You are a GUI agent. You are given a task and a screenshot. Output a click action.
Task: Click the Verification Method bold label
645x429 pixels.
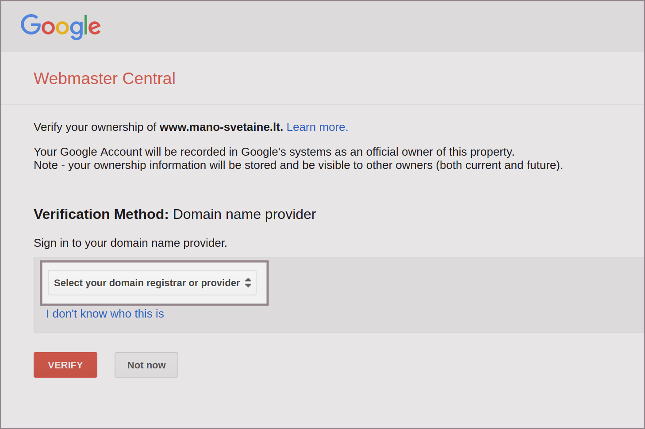point(101,214)
